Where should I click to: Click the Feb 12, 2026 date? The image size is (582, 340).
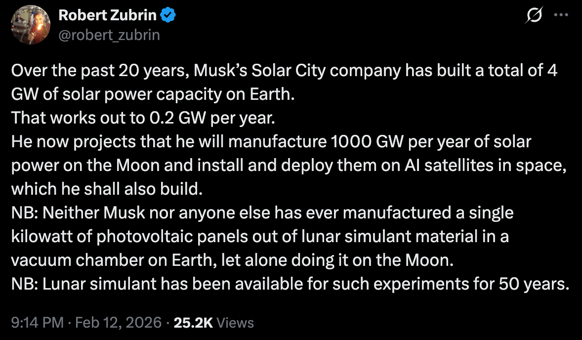[118, 323]
